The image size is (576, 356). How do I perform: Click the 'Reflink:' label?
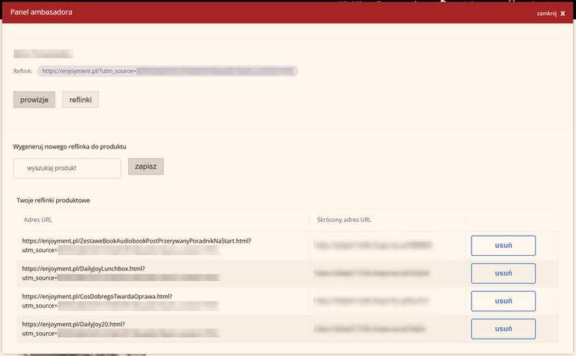pos(23,71)
